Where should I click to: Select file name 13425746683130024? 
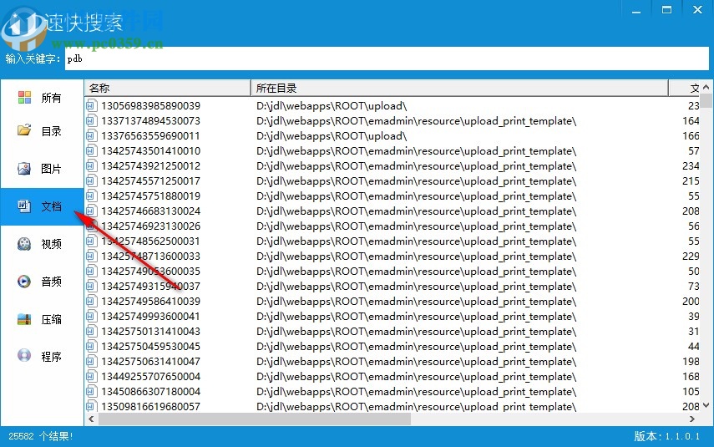pyautogui.click(x=150, y=211)
